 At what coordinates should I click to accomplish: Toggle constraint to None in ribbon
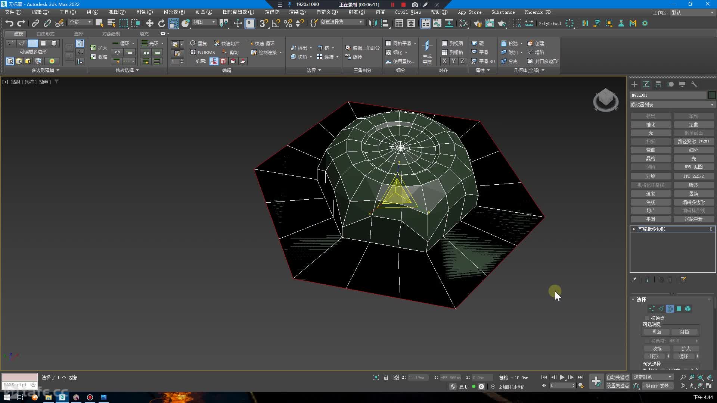pyautogui.click(x=214, y=61)
